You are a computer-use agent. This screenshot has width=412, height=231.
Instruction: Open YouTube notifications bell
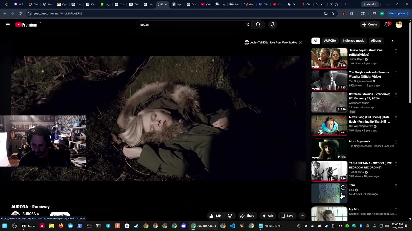pyautogui.click(x=387, y=25)
